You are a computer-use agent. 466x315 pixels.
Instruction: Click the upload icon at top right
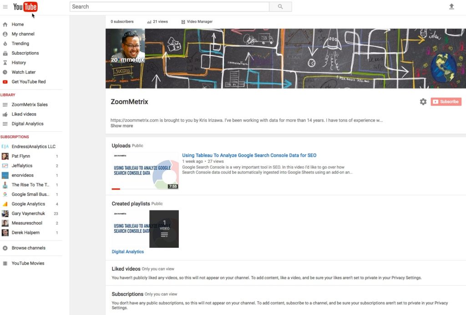pos(451,7)
